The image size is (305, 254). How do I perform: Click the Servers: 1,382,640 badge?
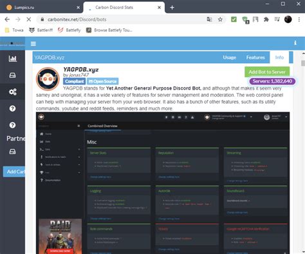coord(272,81)
